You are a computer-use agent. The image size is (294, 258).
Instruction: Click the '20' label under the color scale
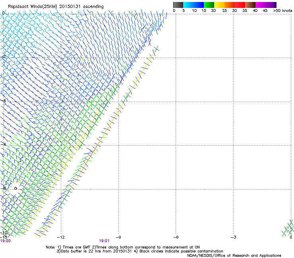pos(213,11)
